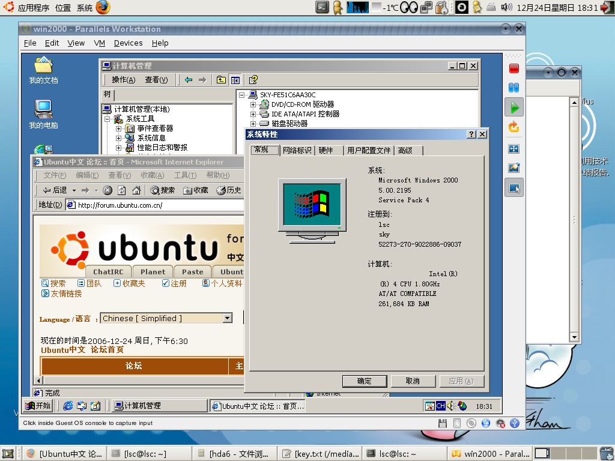The width and height of the screenshot is (615, 461).
Task: Reset the VM with the orange arrow icon
Action: pyautogui.click(x=514, y=127)
